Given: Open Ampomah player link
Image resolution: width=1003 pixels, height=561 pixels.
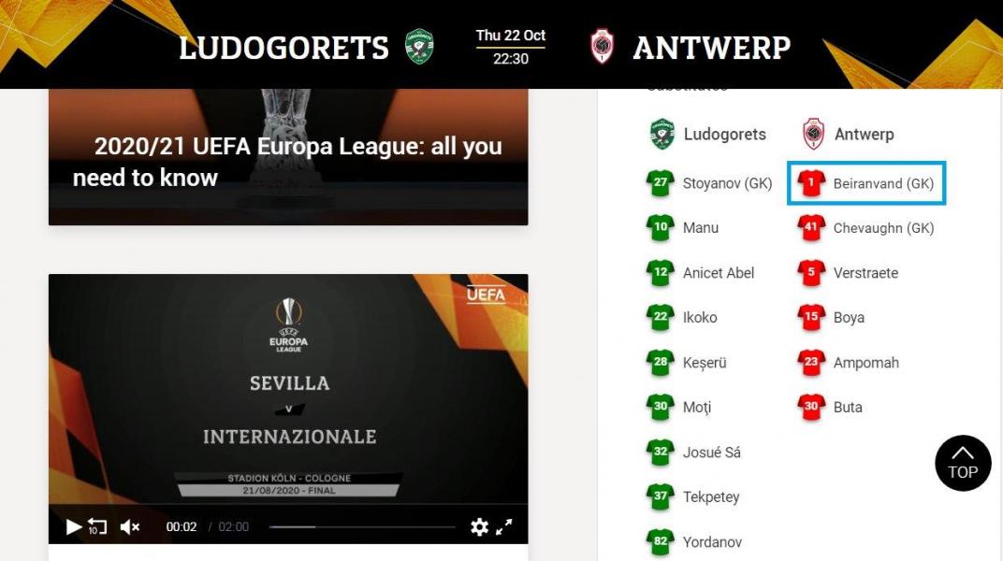Looking at the screenshot, I should point(865,363).
